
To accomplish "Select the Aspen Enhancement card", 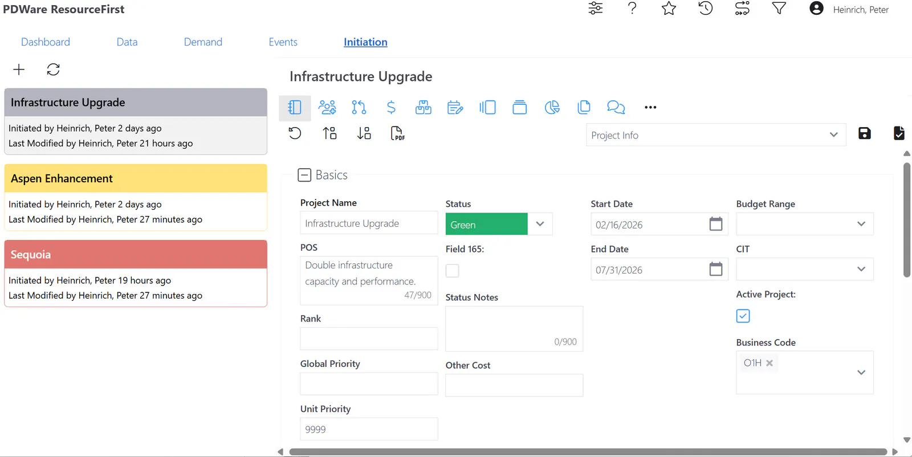I will (136, 197).
